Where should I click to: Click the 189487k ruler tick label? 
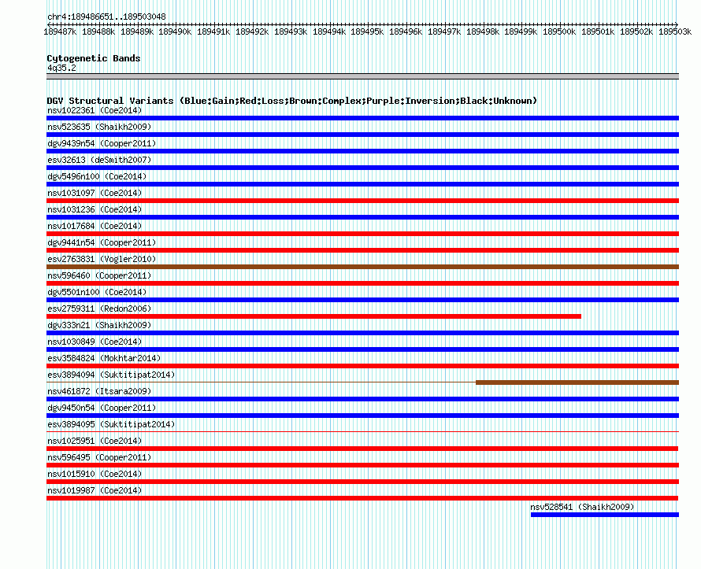tap(60, 31)
